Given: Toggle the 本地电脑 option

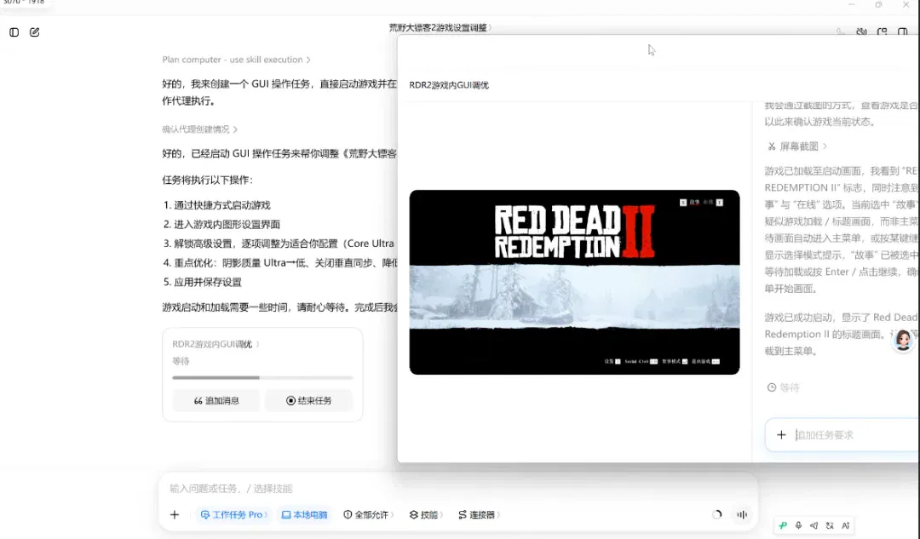Looking at the screenshot, I should pos(304,514).
